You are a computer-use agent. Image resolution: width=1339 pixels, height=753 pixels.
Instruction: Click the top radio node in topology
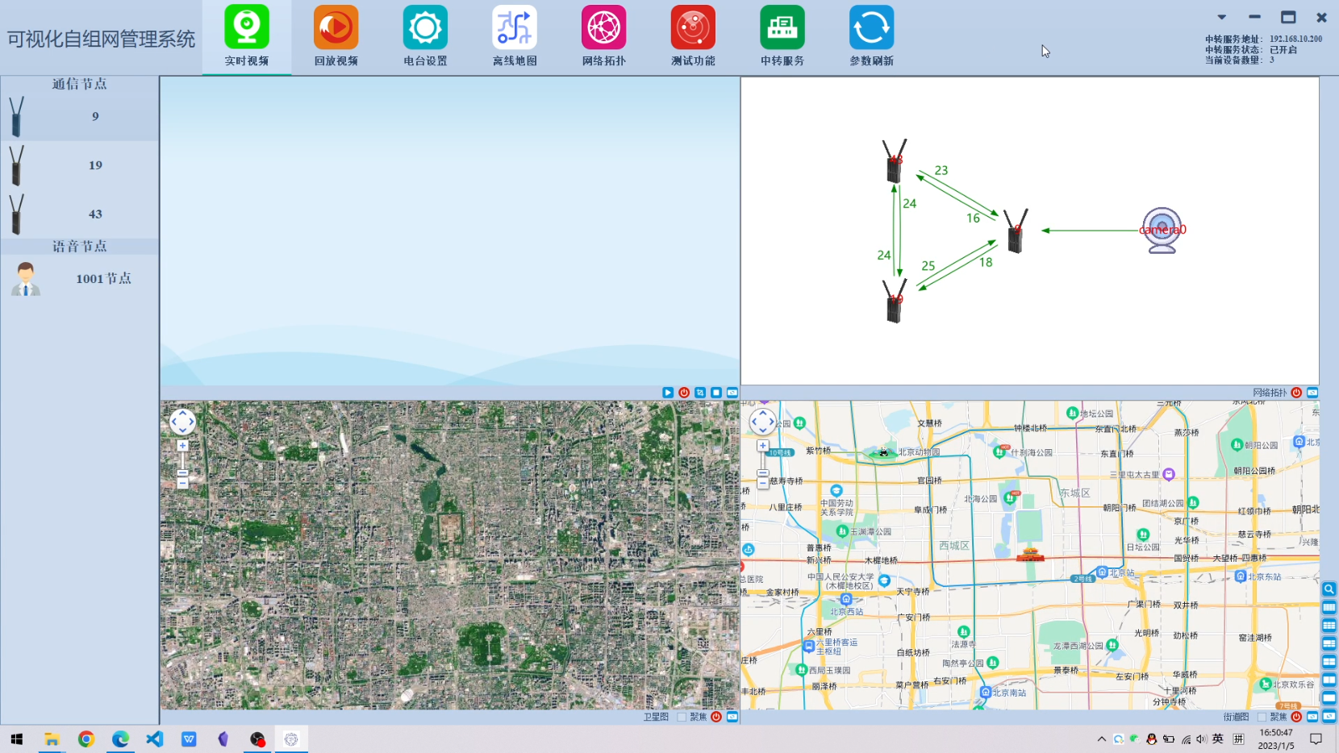(894, 161)
